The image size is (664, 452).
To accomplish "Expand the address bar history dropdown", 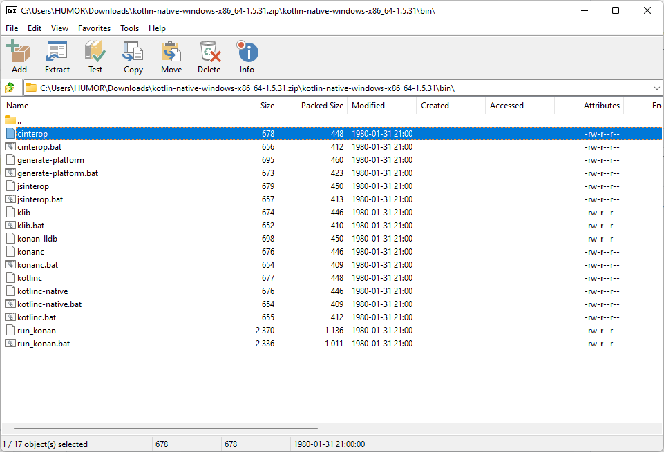I will (657, 87).
